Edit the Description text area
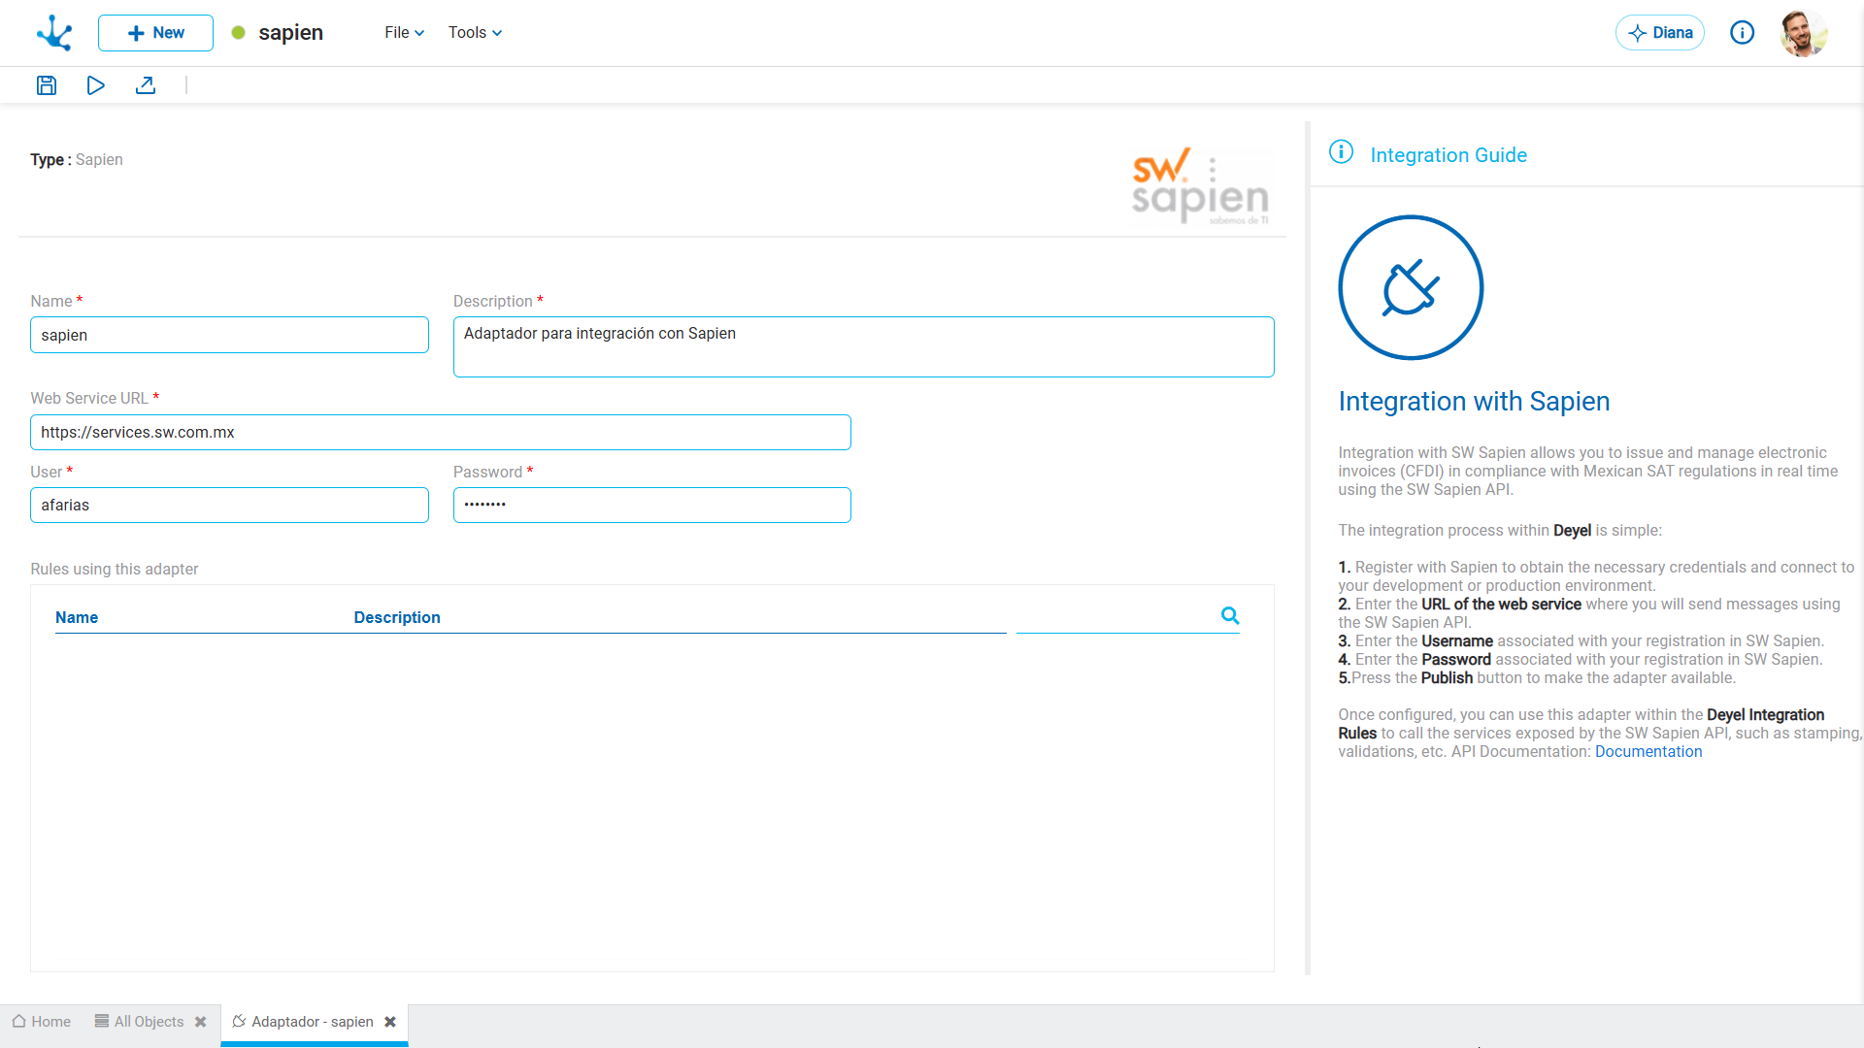Image resolution: width=1864 pixels, height=1048 pixels. click(x=863, y=346)
